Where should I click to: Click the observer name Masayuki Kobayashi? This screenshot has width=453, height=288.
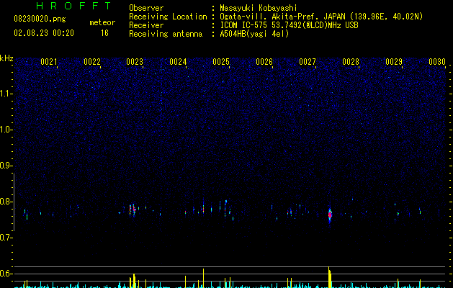coord(259,9)
